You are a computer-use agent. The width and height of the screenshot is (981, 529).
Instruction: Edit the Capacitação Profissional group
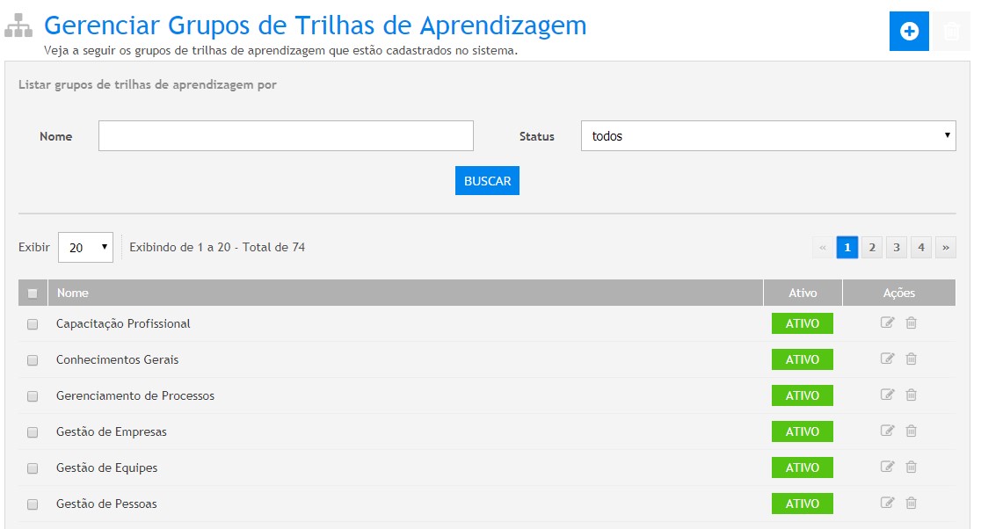[887, 323]
